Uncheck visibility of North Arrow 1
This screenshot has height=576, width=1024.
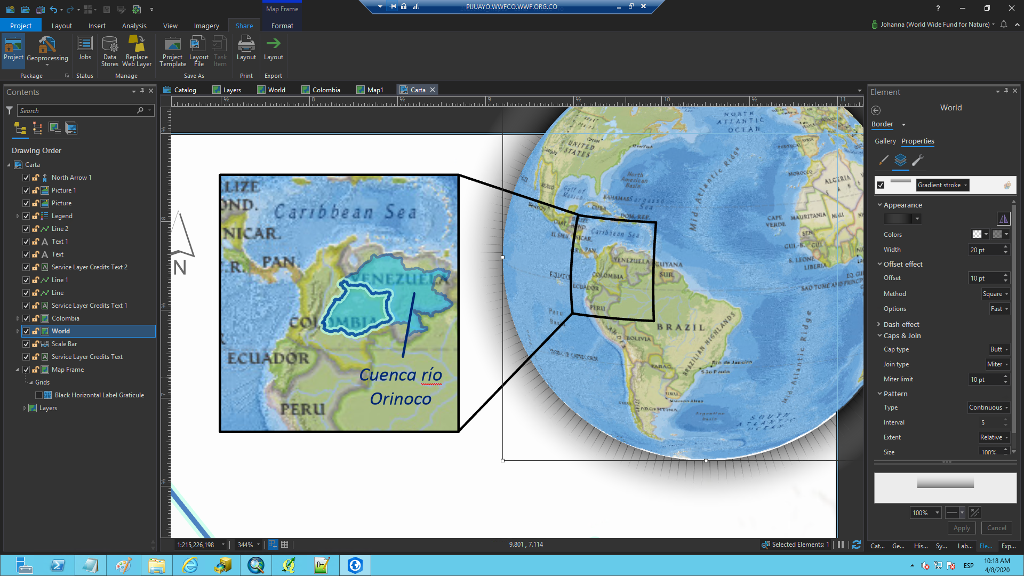[x=26, y=178]
